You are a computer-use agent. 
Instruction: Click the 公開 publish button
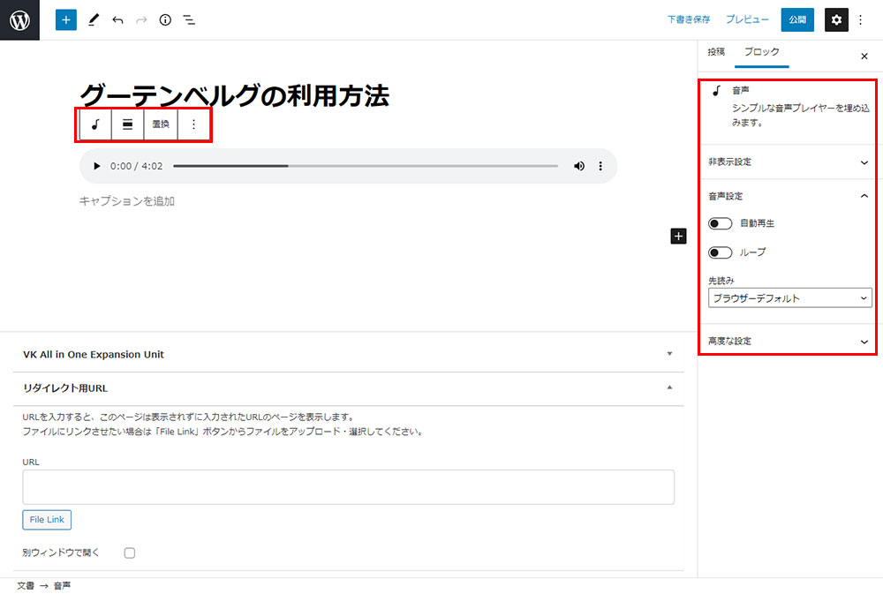(797, 19)
